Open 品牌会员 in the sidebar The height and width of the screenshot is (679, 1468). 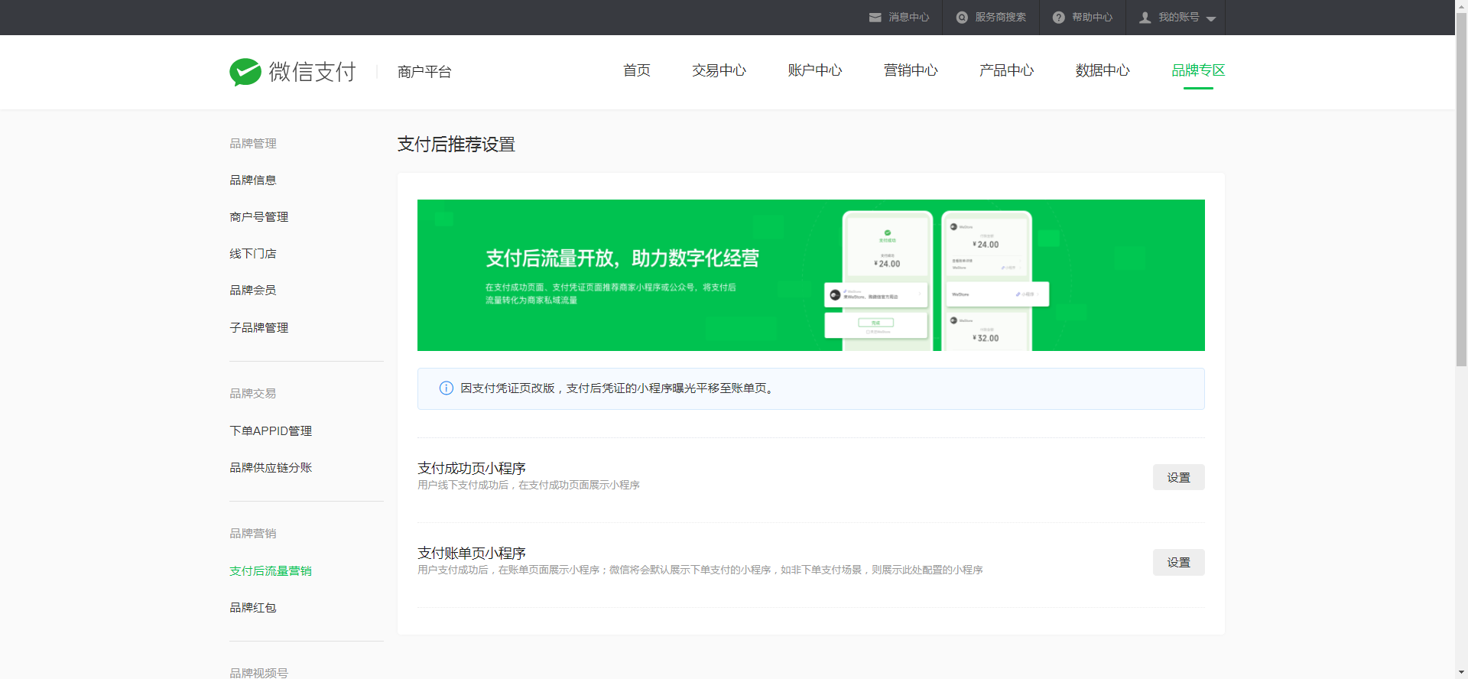253,291
